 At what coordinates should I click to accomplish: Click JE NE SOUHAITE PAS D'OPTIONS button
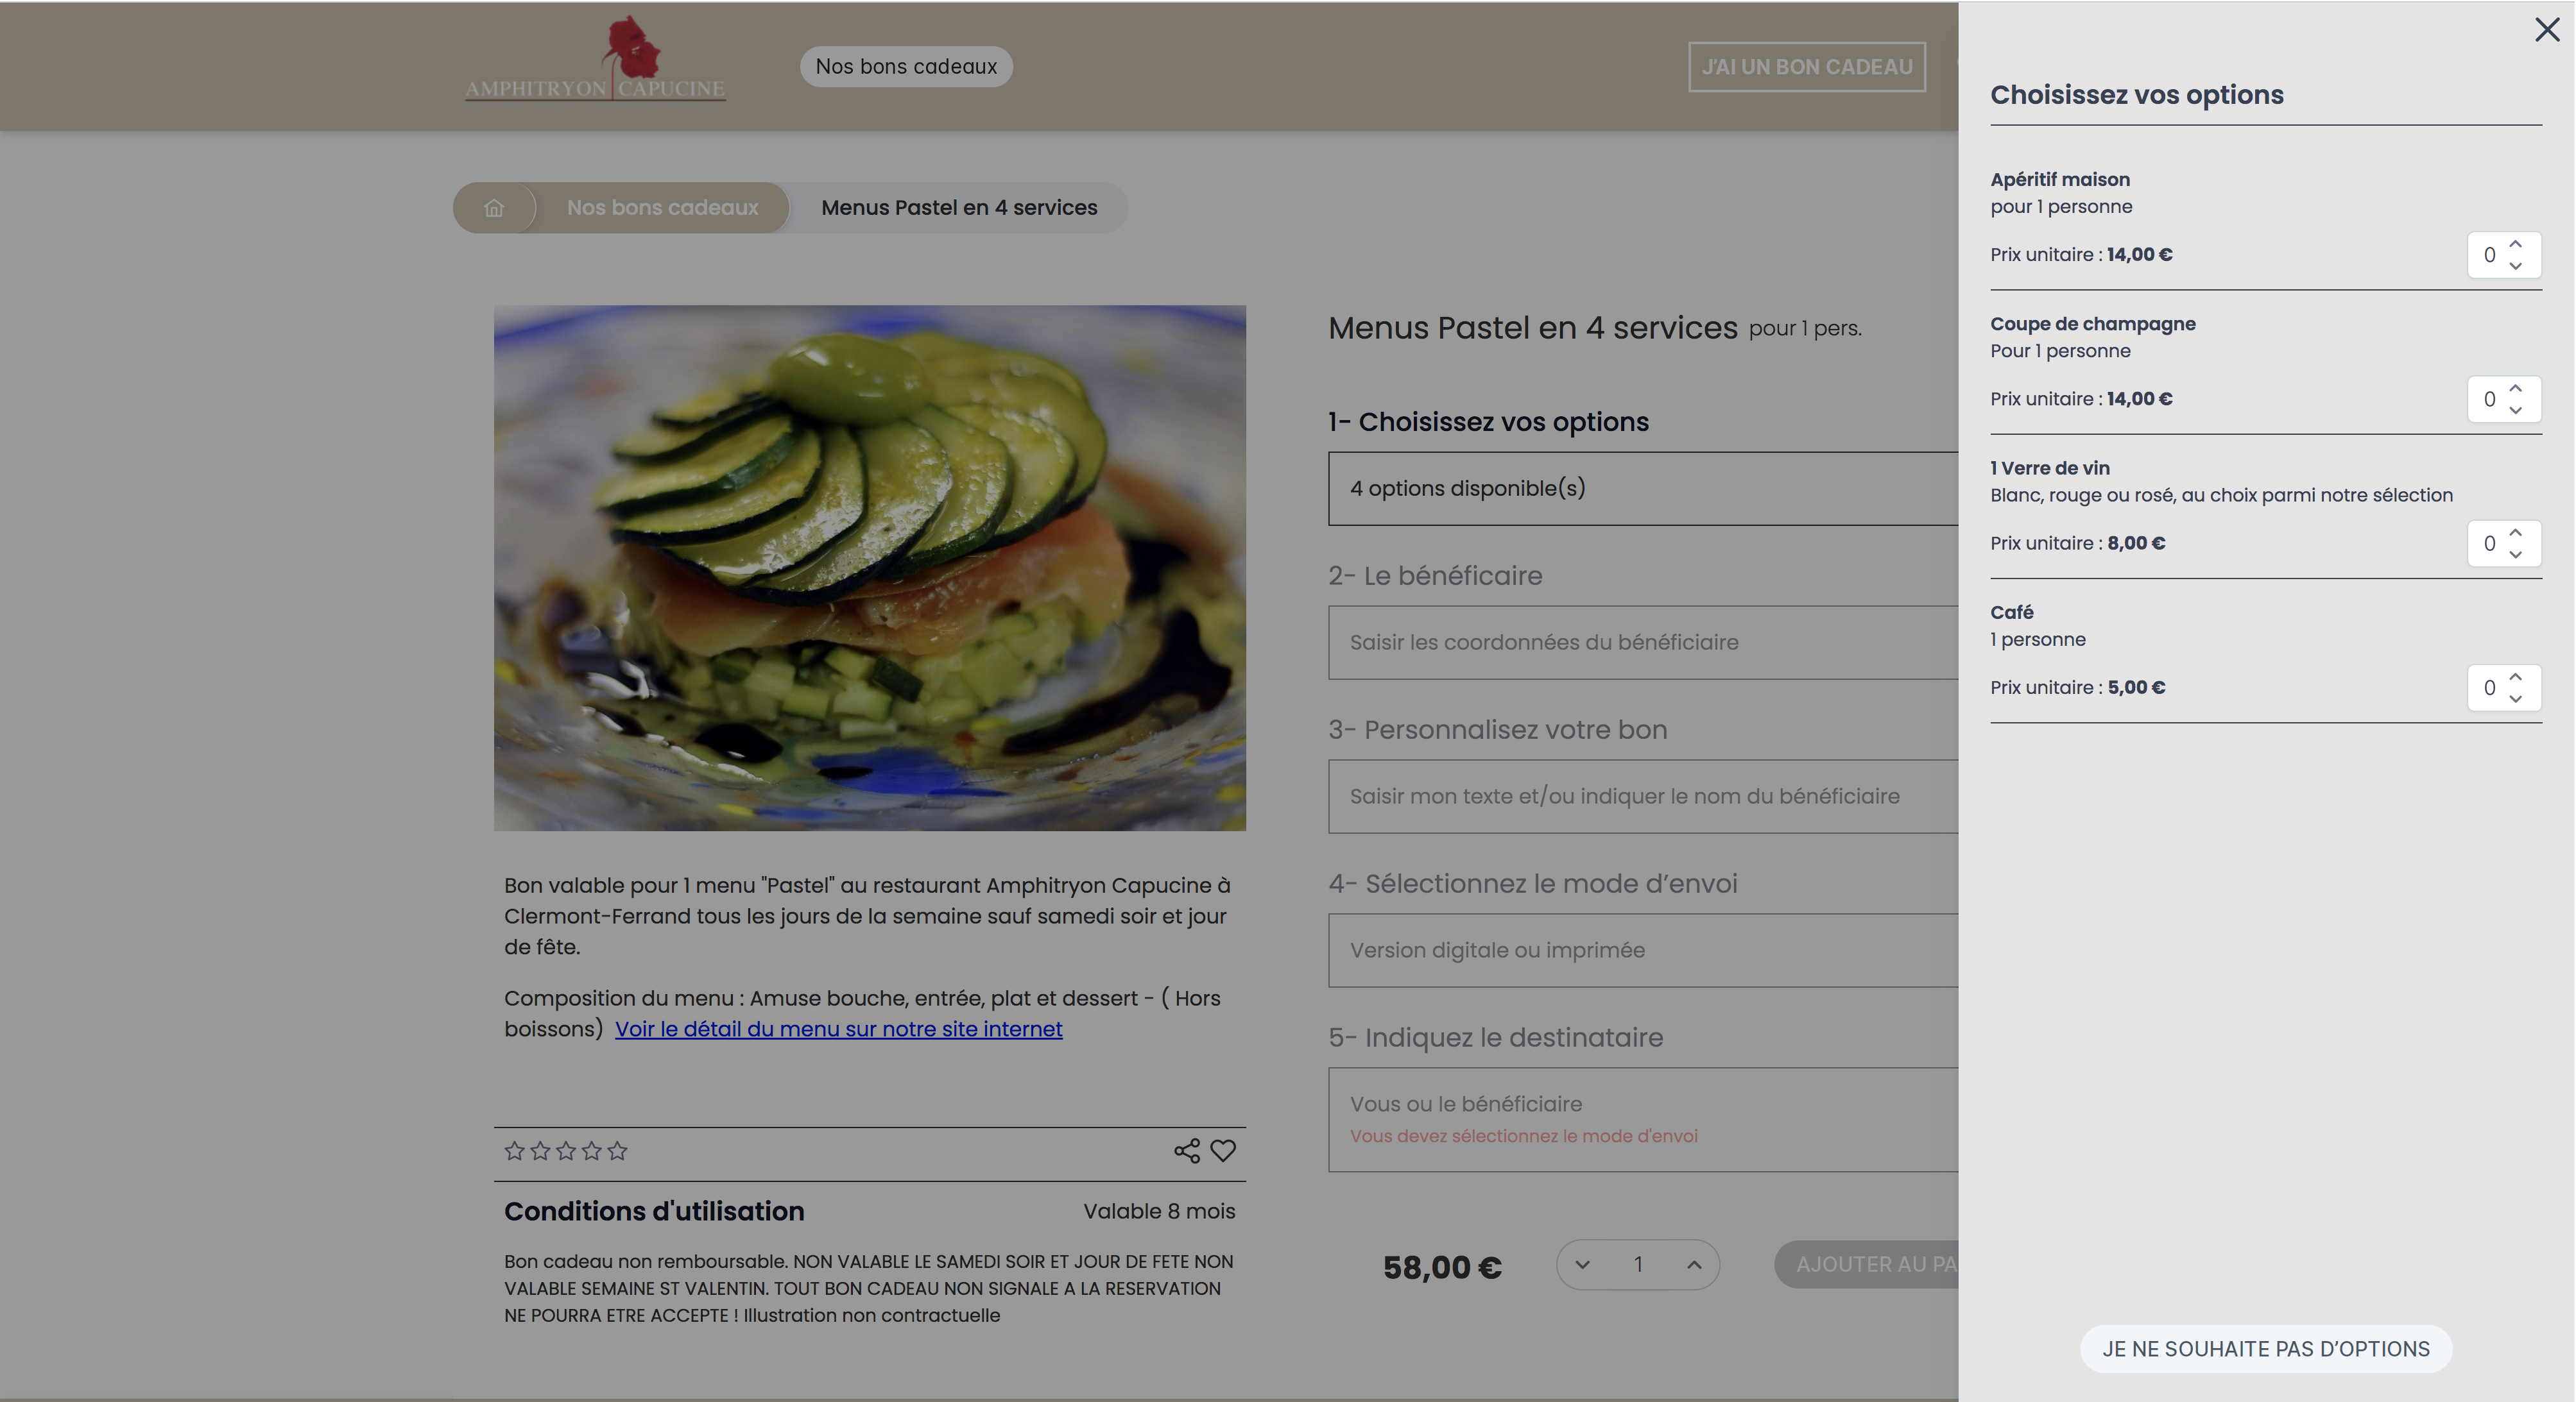2265,1348
